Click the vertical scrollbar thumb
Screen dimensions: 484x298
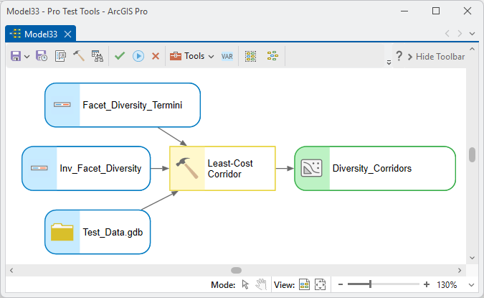[472, 155]
